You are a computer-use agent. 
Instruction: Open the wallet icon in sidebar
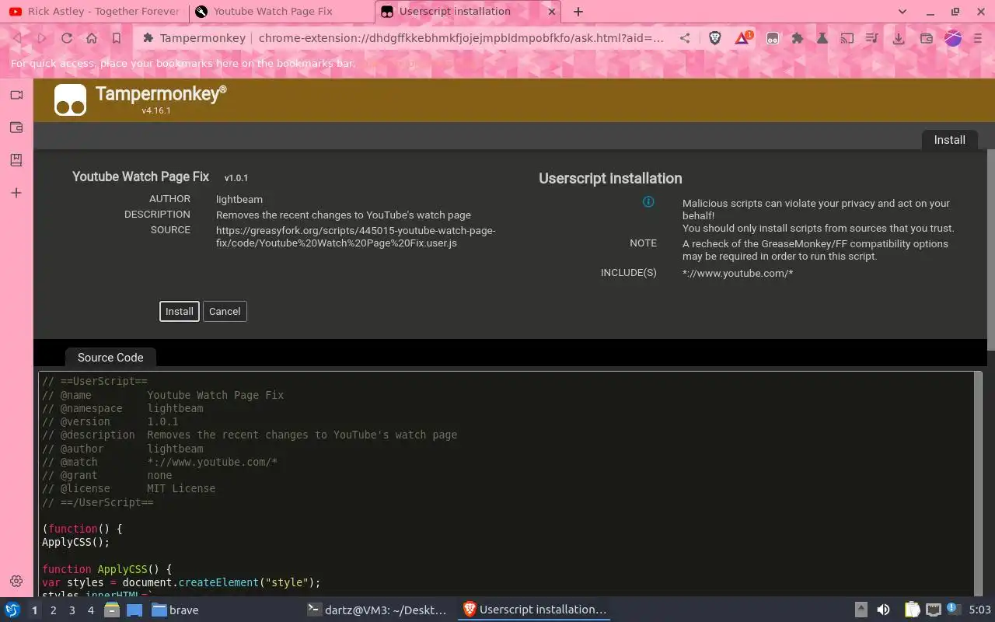pos(16,128)
